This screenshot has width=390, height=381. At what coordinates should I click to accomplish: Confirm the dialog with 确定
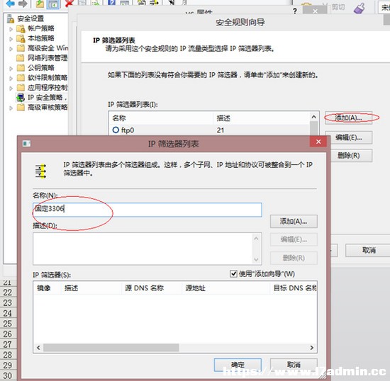238,365
